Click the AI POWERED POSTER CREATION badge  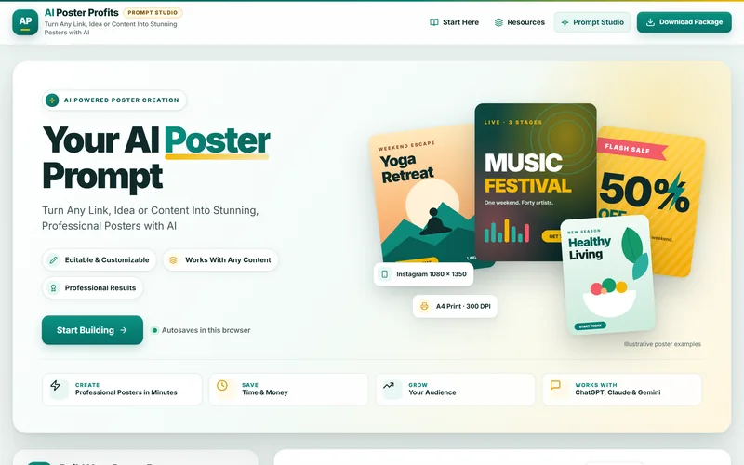tap(114, 100)
